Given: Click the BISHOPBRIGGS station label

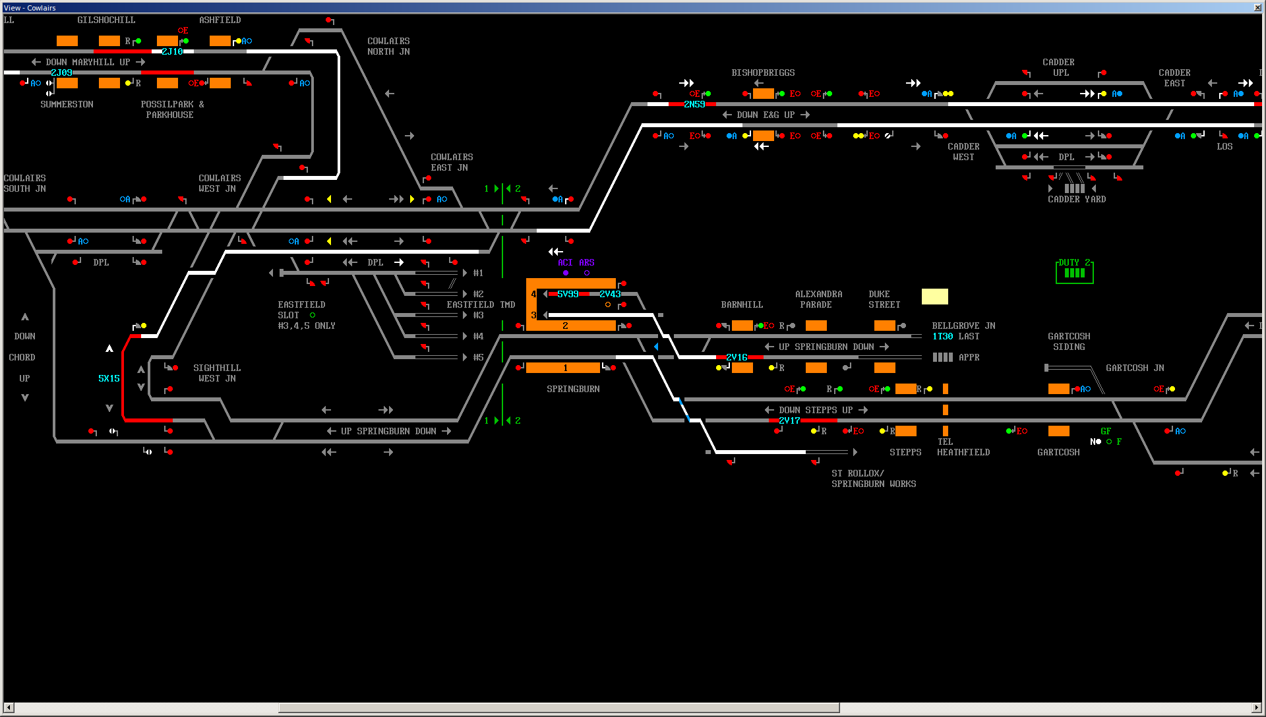Looking at the screenshot, I should [x=763, y=72].
